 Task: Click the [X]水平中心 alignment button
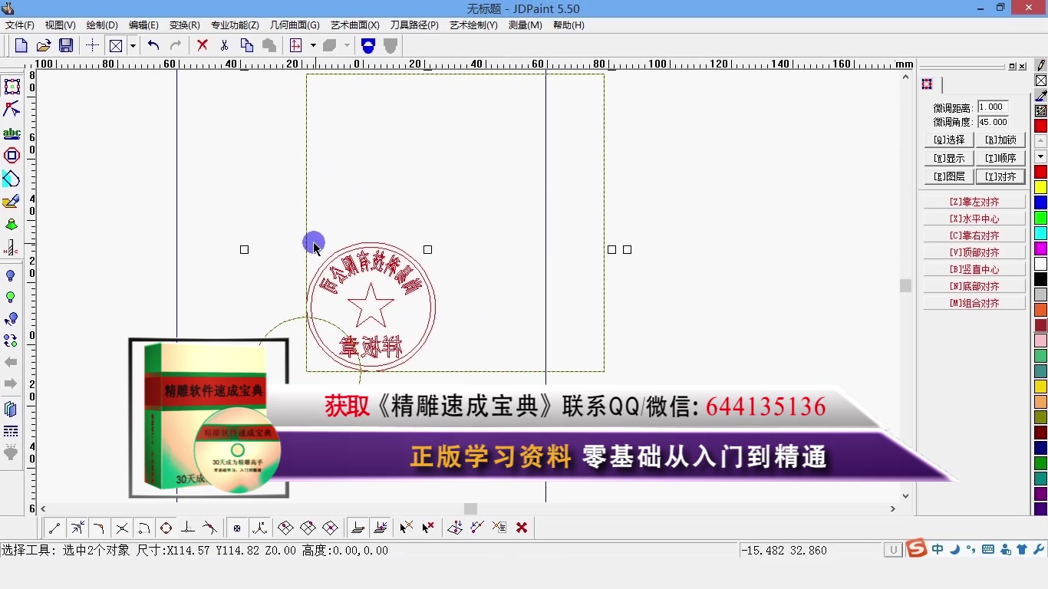click(974, 218)
